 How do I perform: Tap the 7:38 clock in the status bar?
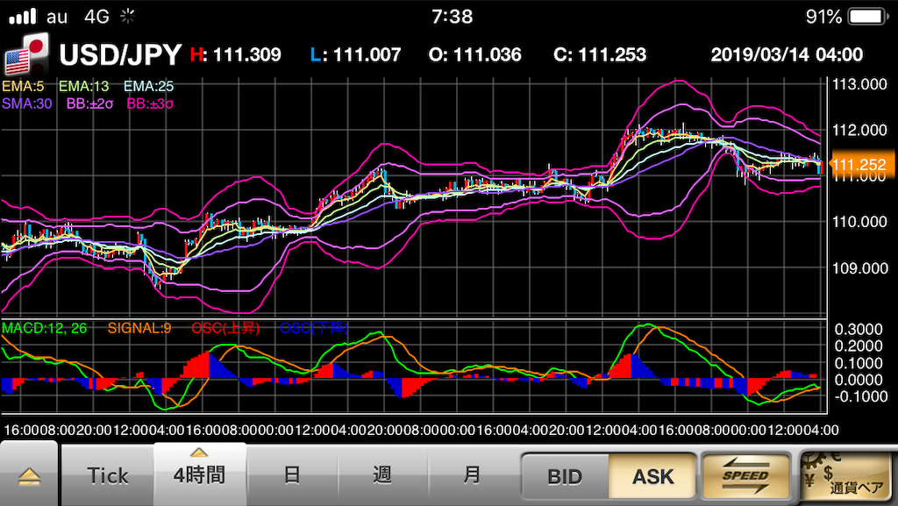(453, 17)
